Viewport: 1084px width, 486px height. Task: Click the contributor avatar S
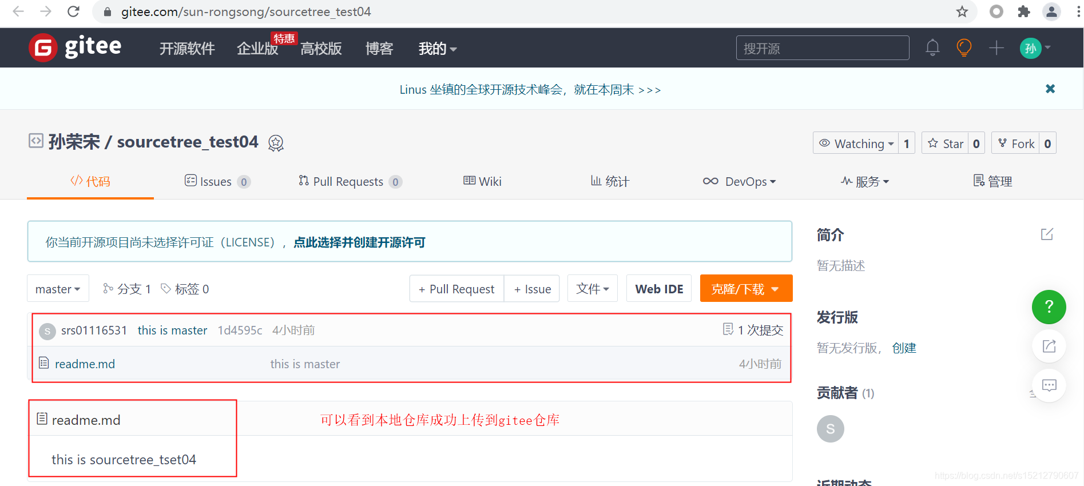pyautogui.click(x=831, y=429)
